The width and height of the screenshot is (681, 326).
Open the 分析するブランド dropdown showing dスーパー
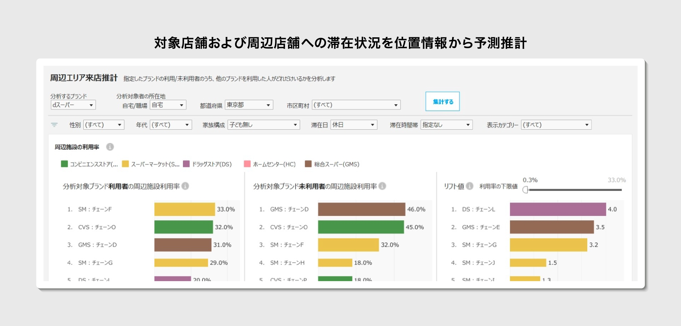[x=73, y=105]
